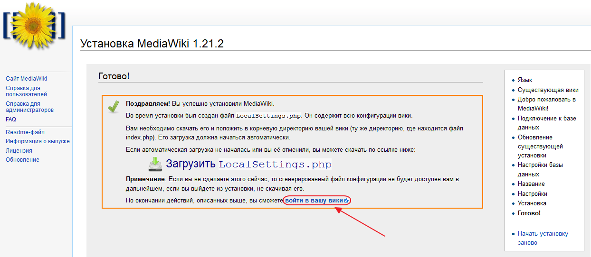Select the Установка step in the list
Screen dimensions: 591x257
coord(532,203)
